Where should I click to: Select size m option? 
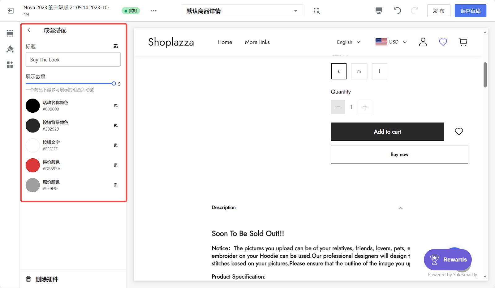(359, 71)
